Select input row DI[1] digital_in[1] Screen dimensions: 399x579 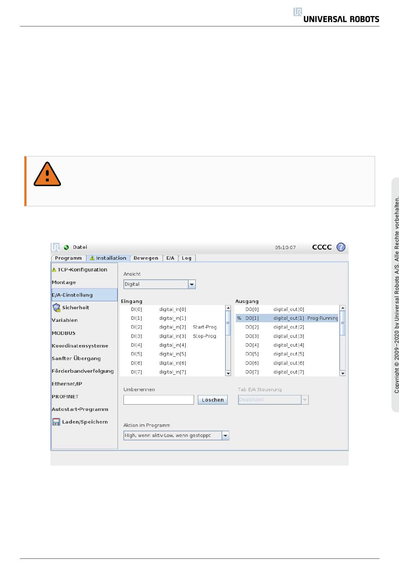(173, 318)
